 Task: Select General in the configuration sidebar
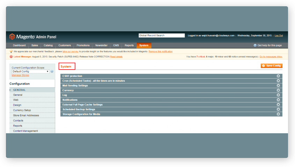pyautogui.click(x=18, y=95)
